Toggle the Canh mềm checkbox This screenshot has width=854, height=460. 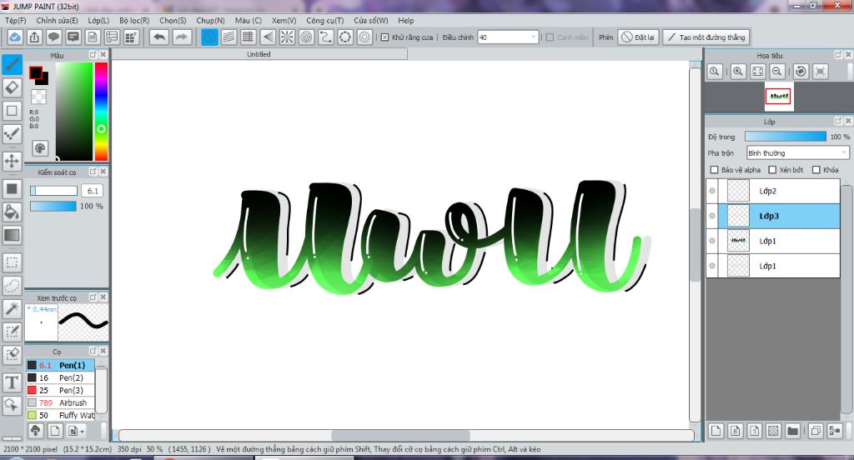550,37
